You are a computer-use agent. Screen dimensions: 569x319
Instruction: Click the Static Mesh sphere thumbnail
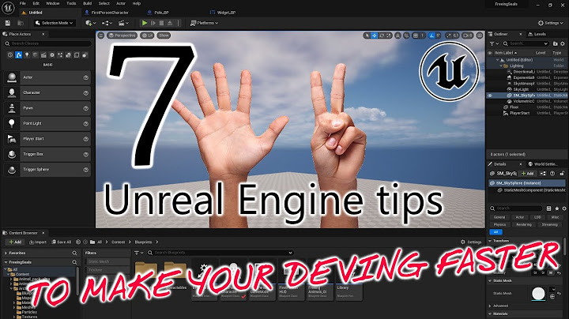538,293
